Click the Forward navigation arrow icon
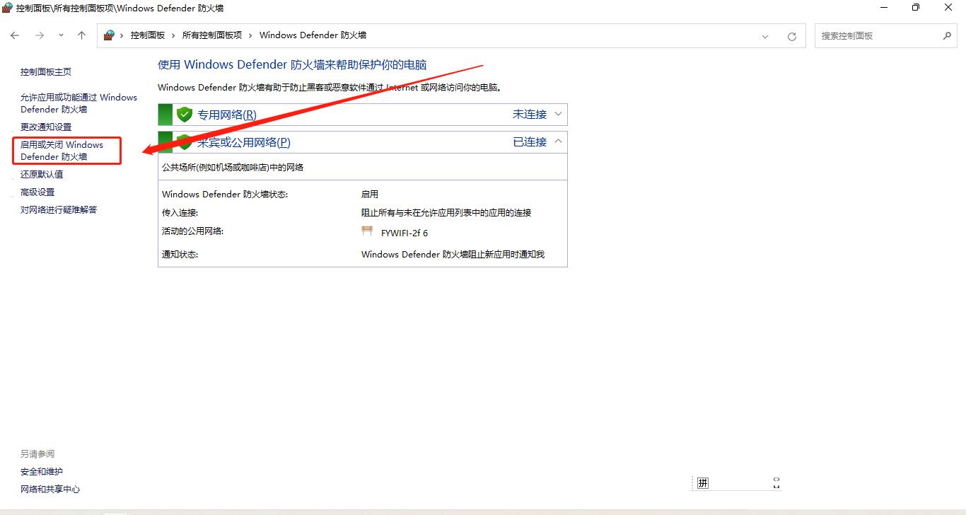 click(x=40, y=35)
